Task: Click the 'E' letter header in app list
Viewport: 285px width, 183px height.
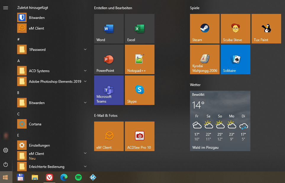Action: pyautogui.click(x=18, y=135)
